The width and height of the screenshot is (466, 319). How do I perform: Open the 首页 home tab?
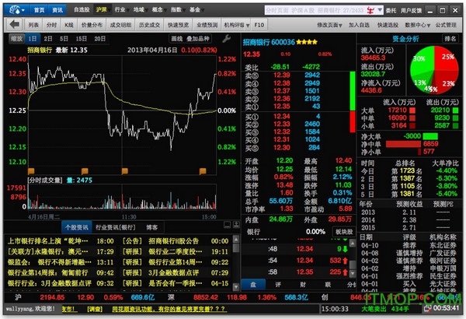pos(39,10)
